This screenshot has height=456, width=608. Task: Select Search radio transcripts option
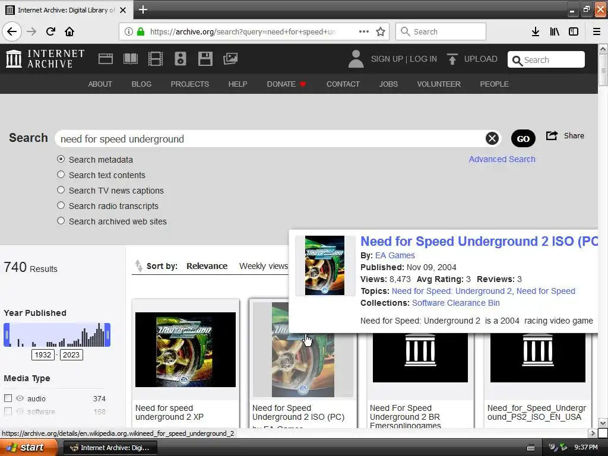[61, 205]
